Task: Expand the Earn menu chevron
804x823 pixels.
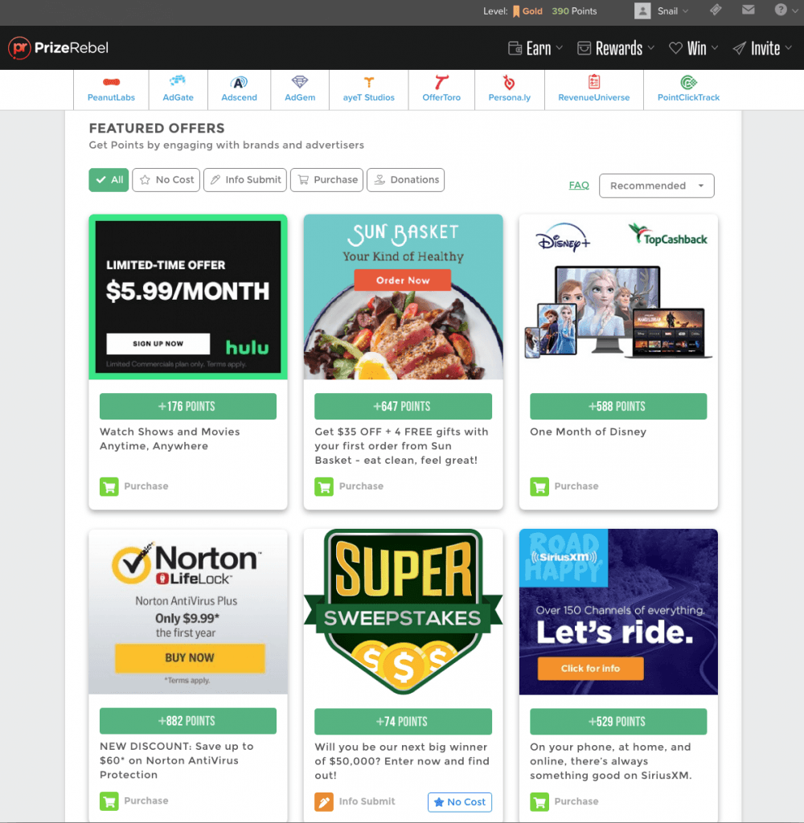Action: tap(560, 47)
